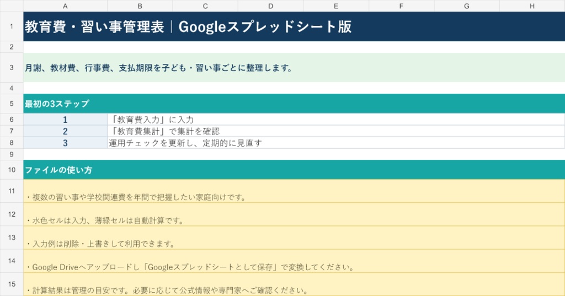Select column E header

(x=336, y=6)
